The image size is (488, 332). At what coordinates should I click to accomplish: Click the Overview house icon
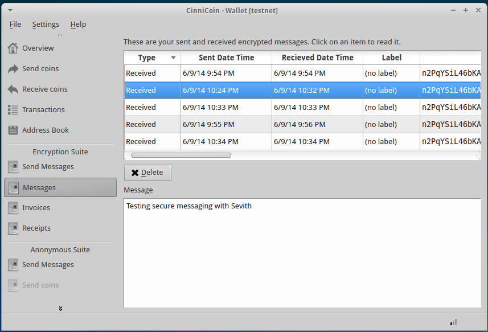point(13,48)
